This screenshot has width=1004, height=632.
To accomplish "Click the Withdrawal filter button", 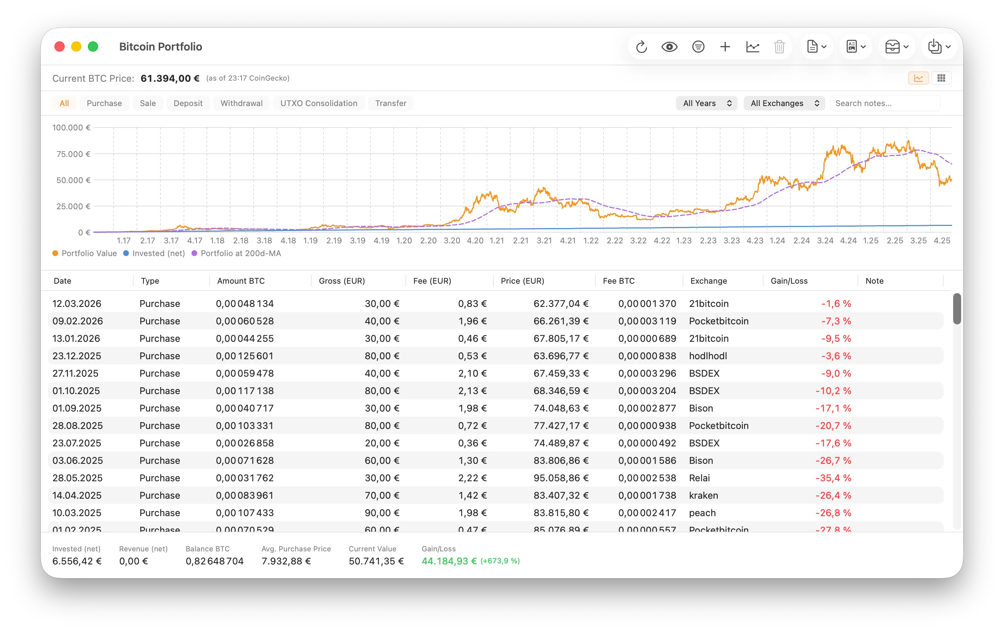I will 242,104.
